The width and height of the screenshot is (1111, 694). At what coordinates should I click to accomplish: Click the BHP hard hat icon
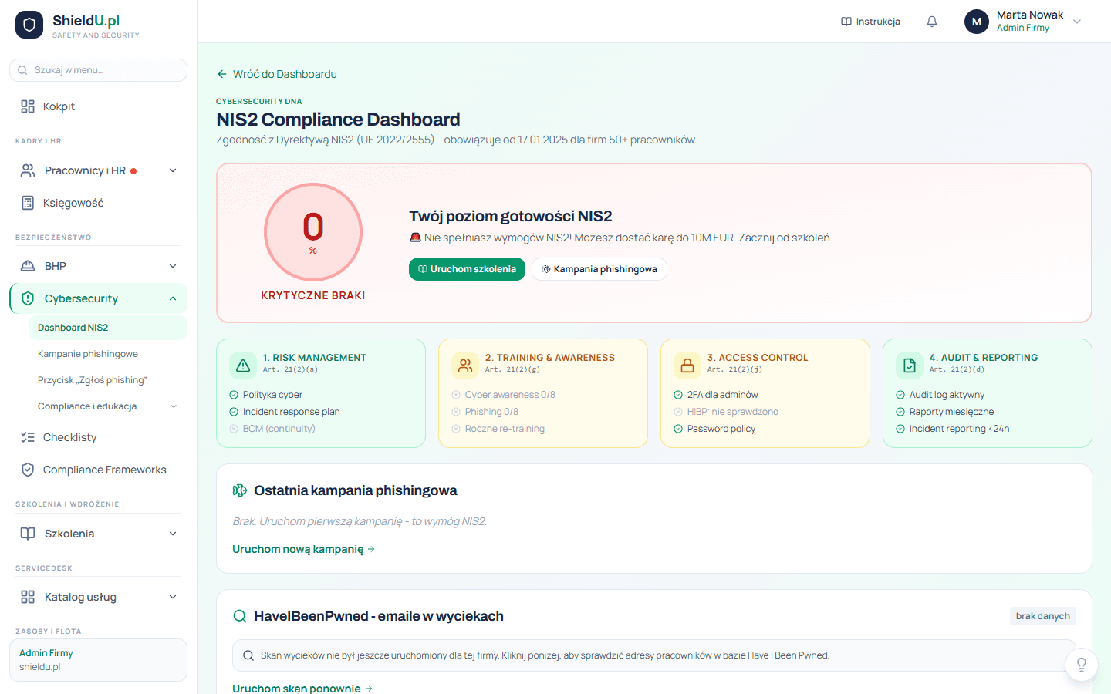click(28, 266)
